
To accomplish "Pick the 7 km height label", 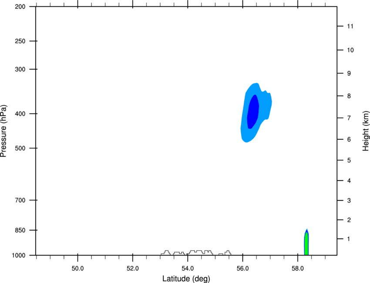I will 349,118.
